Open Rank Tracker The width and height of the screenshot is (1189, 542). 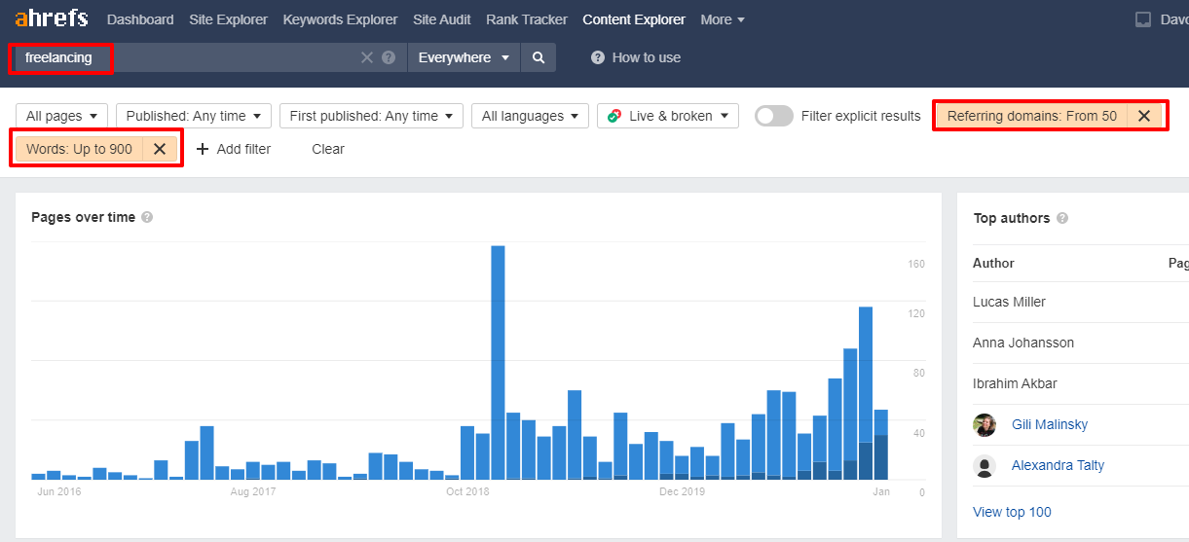tap(527, 19)
